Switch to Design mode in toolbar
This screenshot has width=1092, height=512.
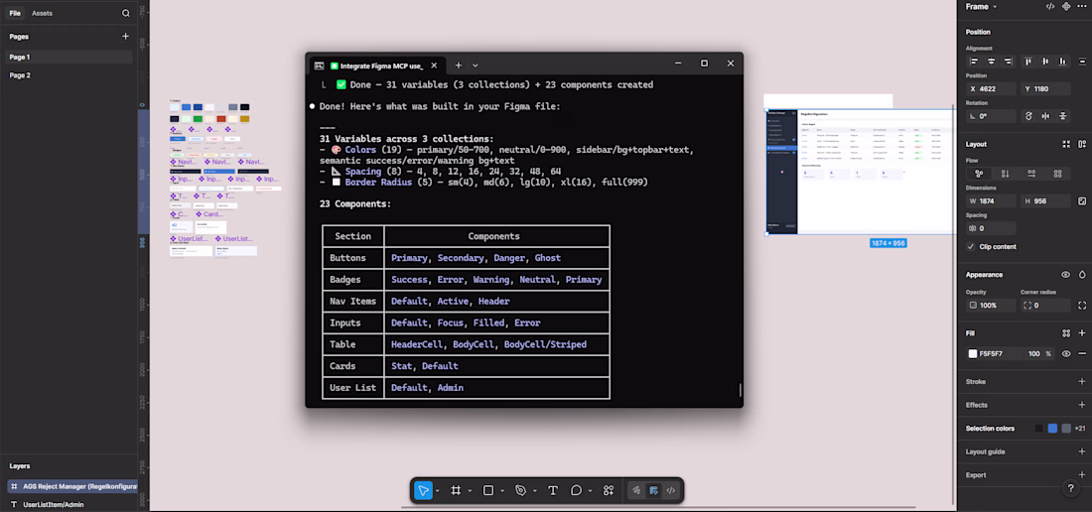pos(654,490)
